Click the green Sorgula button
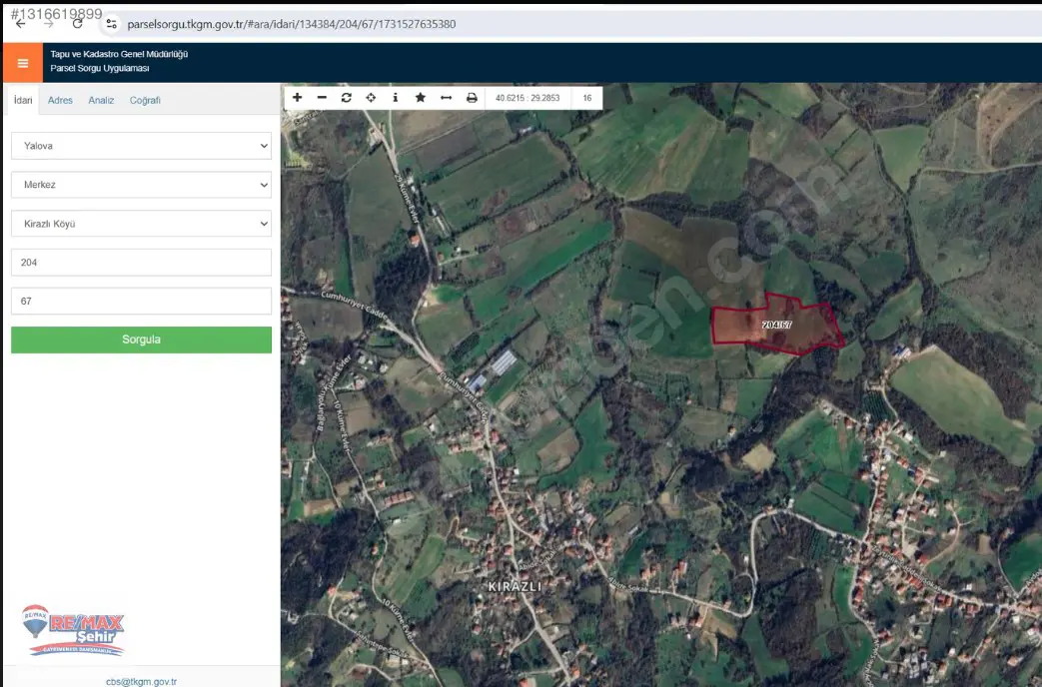The width and height of the screenshot is (1042, 687). pyautogui.click(x=141, y=340)
